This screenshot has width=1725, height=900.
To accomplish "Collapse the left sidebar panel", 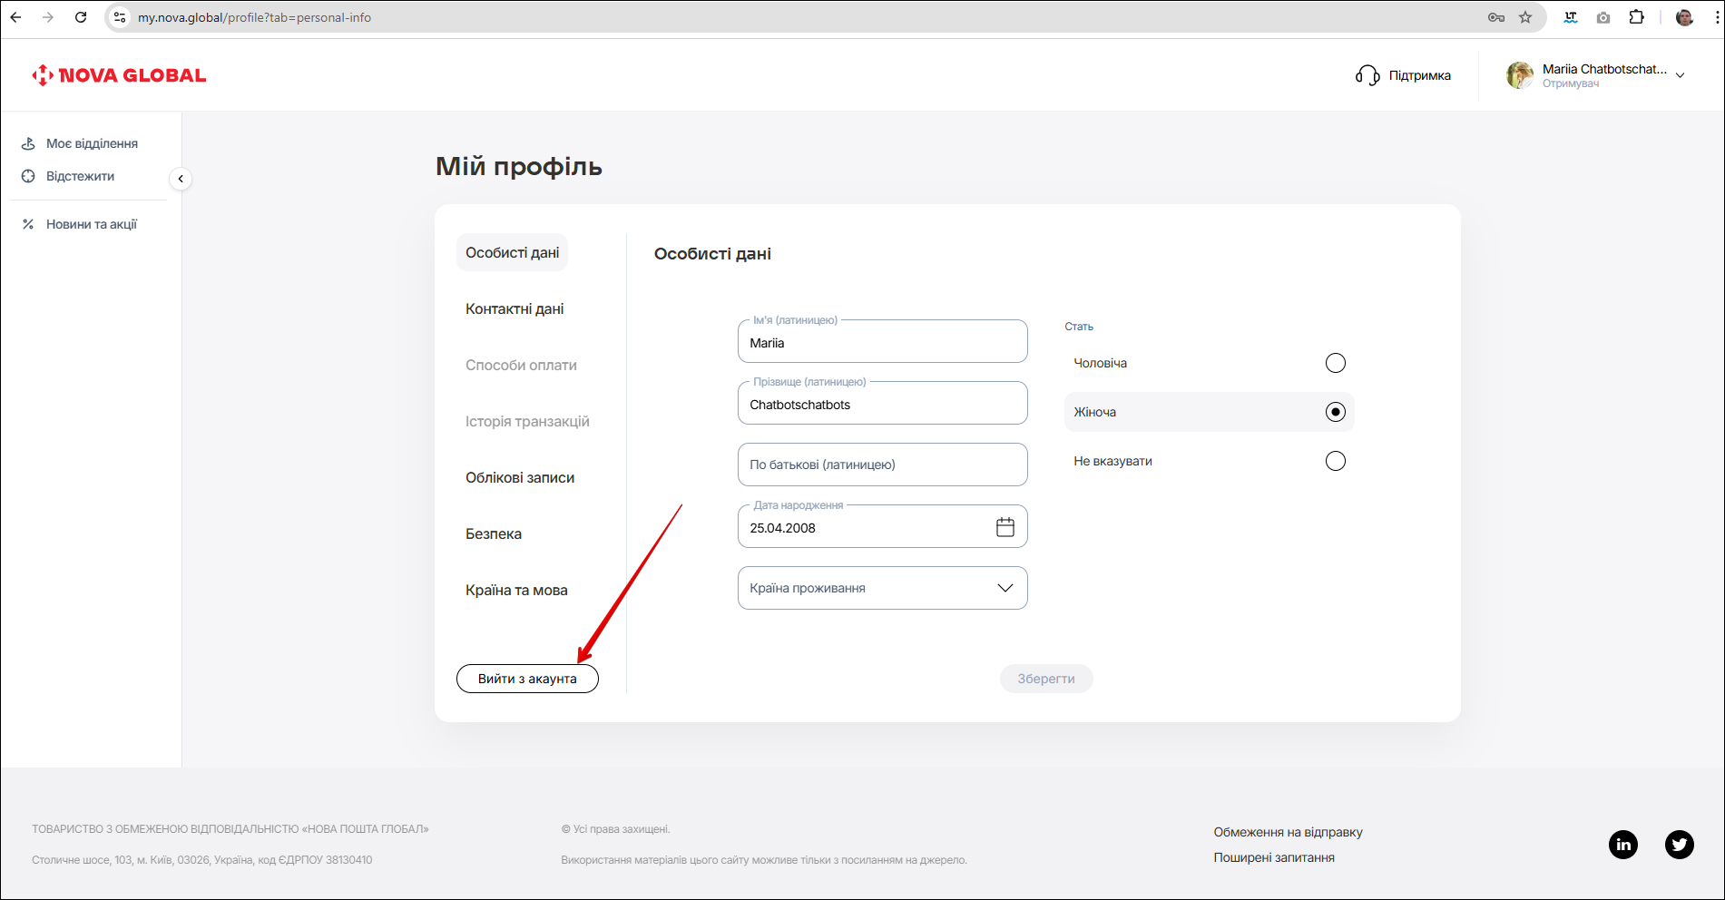I will 181,179.
